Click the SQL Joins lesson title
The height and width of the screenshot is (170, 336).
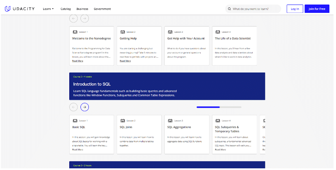tap(126, 127)
